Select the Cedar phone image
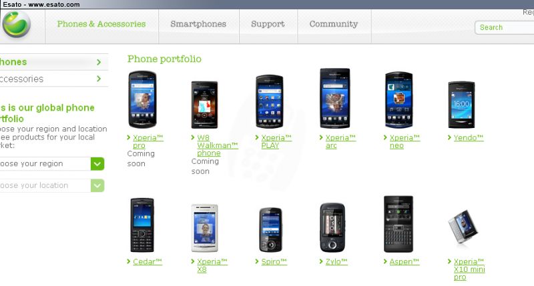 pos(142,225)
